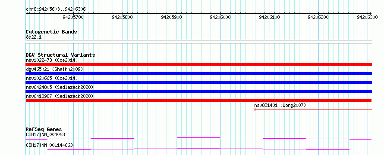This screenshot has height=155, width=384.
Task: Open the Cytogenetic Bands track heading
Action: click(51, 32)
